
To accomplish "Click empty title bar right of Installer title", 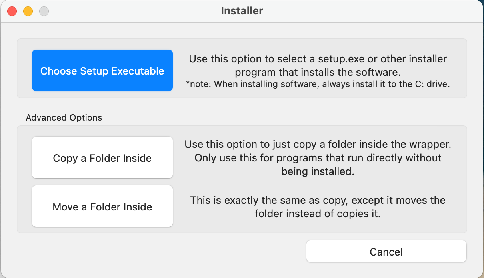I will click(360, 11).
